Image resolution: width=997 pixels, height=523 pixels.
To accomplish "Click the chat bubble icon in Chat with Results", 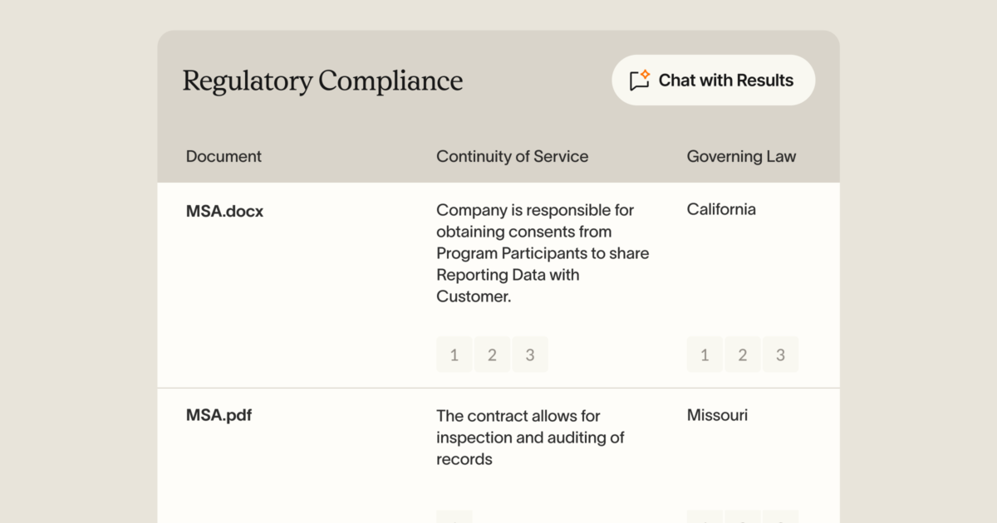I will point(639,80).
